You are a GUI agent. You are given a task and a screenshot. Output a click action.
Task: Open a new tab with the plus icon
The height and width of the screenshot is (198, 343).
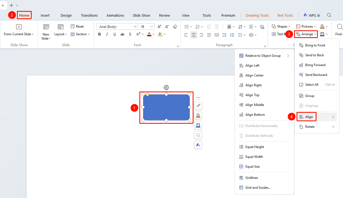coord(11,5)
